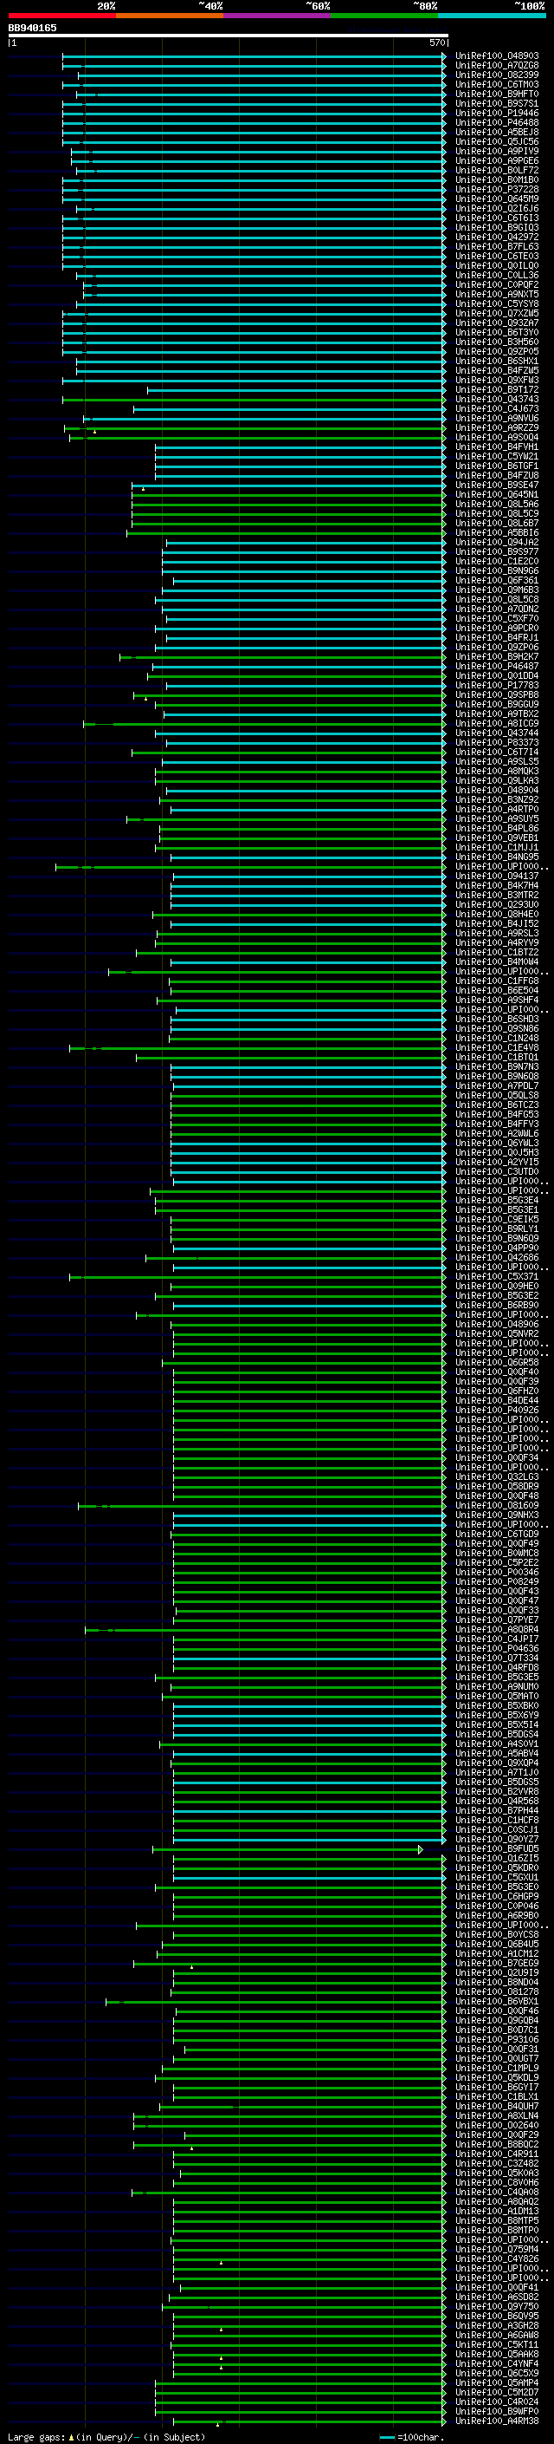
Task: Select label UniRef100_C0LL36
Action: tap(497, 275)
